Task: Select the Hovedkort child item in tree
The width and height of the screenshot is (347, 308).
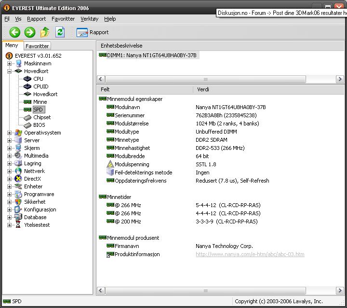Action: click(45, 94)
